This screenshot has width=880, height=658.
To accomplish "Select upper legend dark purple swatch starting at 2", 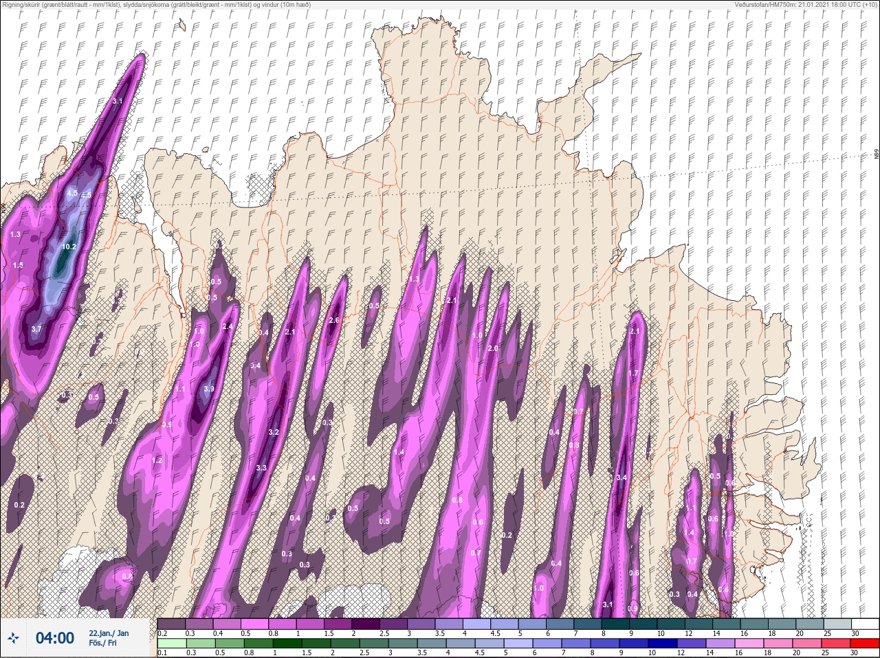I will (366, 624).
